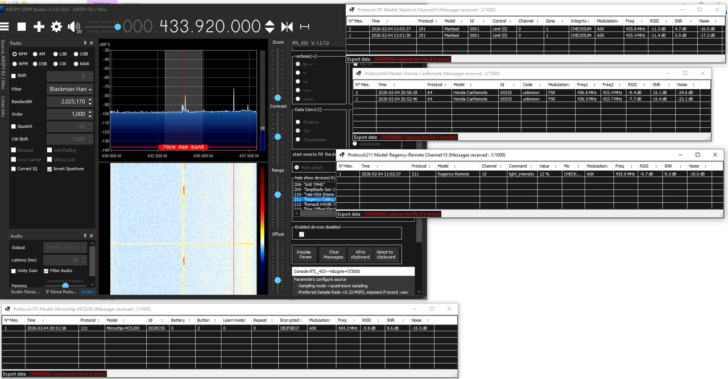Click the Contrast slider handle
728x379 pixels.
coord(278,136)
